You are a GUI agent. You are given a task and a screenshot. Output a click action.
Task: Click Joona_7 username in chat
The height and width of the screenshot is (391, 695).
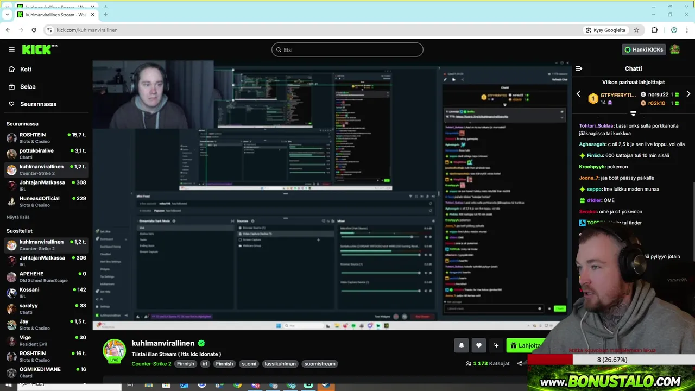tap(589, 178)
